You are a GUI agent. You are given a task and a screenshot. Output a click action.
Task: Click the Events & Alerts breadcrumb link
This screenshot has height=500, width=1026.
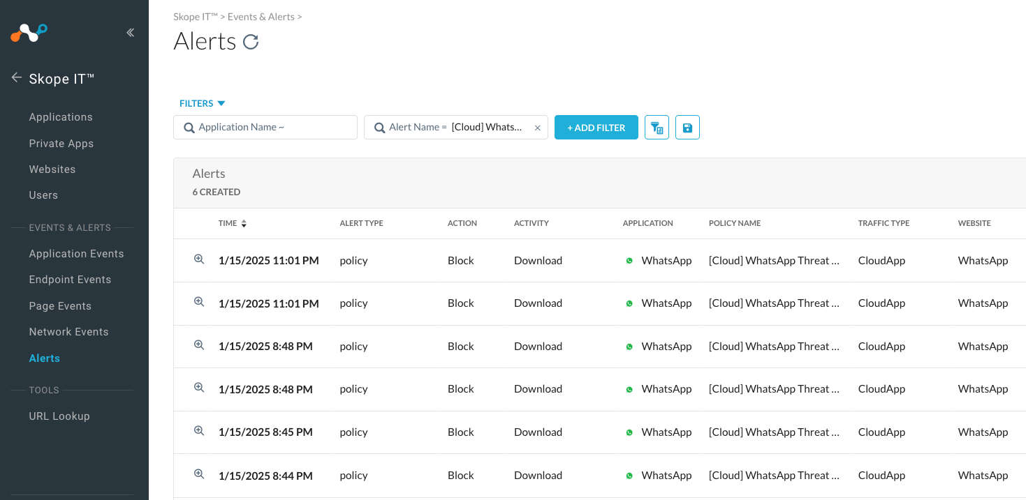coord(261,17)
